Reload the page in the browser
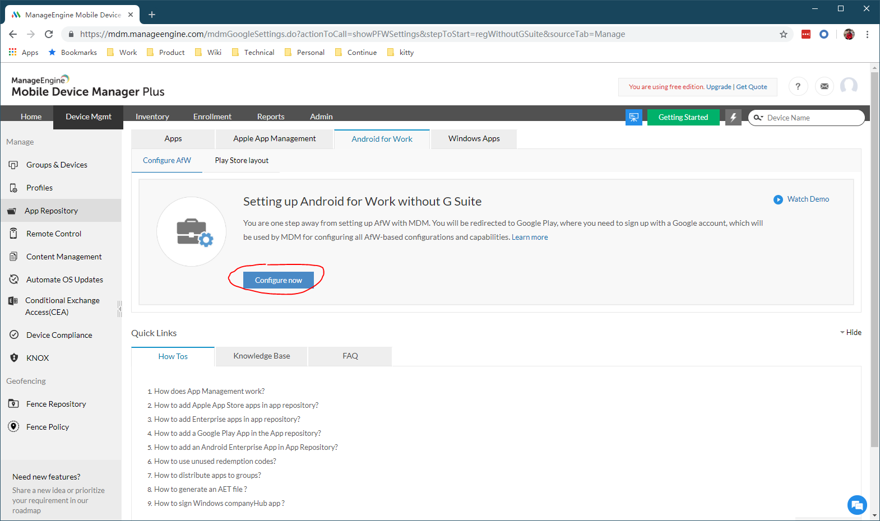Image resolution: width=880 pixels, height=521 pixels. tap(49, 34)
